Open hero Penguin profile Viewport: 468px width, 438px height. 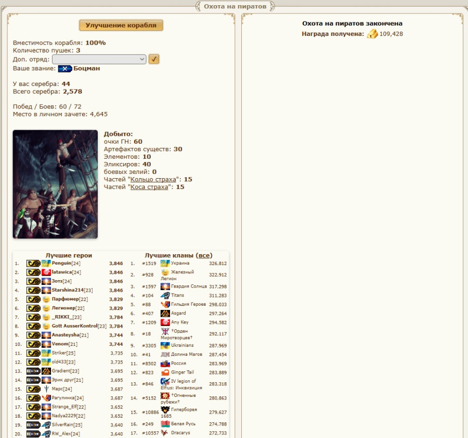(61, 263)
